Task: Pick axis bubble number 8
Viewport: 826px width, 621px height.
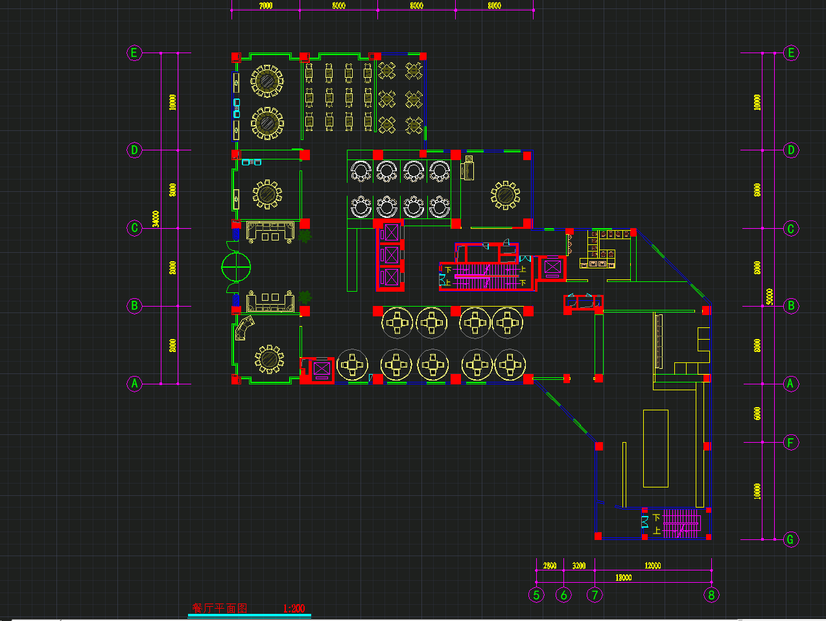Action: tap(711, 595)
